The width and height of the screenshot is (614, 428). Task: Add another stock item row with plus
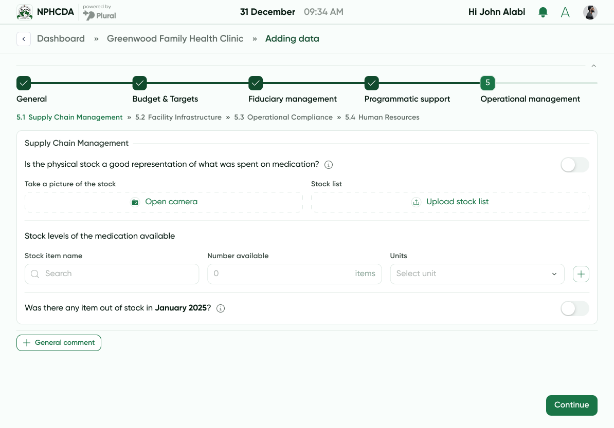click(581, 274)
